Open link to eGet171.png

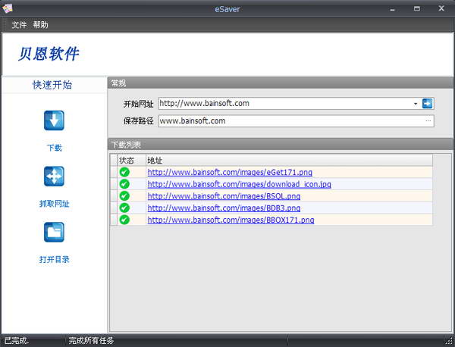coord(230,172)
